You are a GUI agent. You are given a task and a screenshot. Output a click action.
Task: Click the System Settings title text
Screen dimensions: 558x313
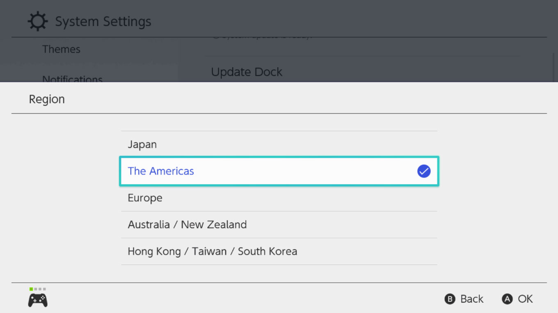point(103,21)
